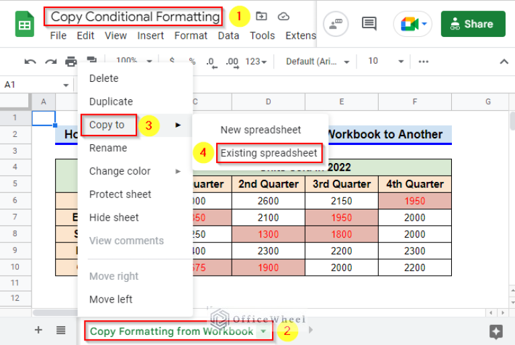Viewport: 515px width, 345px height.
Task: Choose Duplicate in the context menu
Action: click(111, 101)
